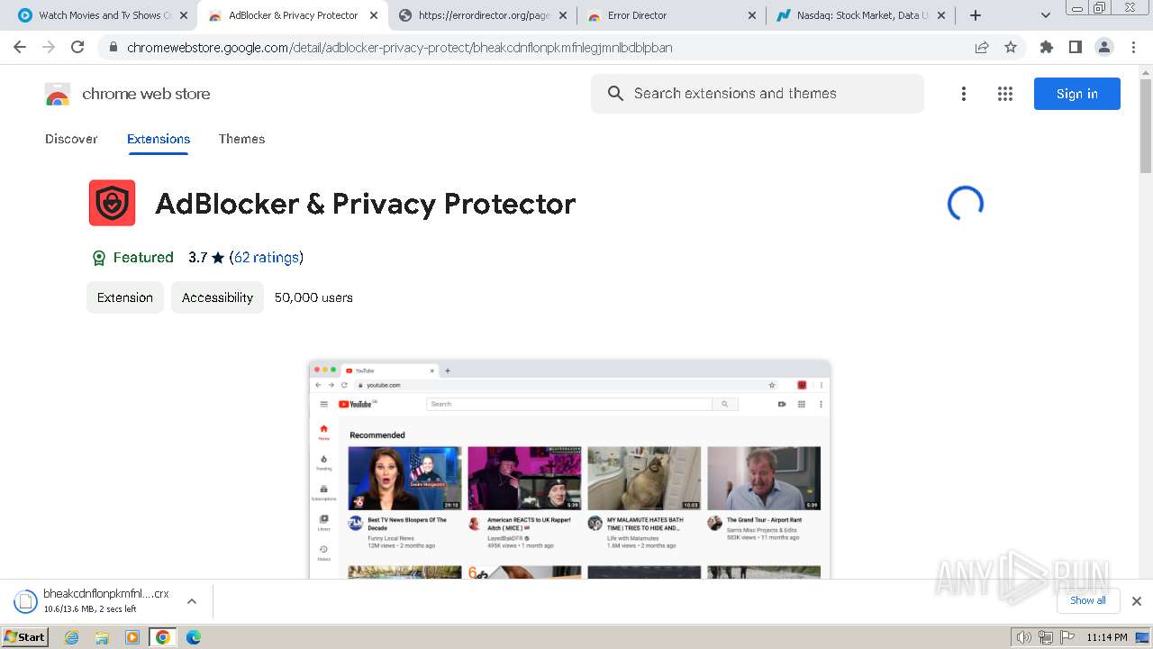Close the Nasdaq Stock Market tab

pyautogui.click(x=942, y=15)
